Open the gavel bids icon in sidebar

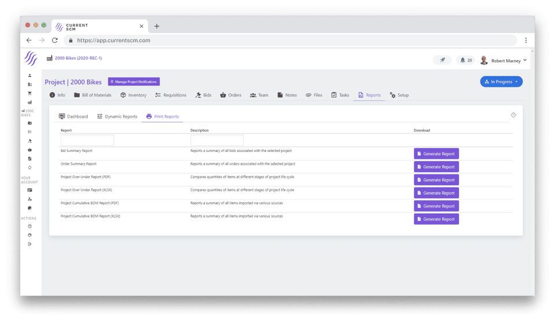29,141
